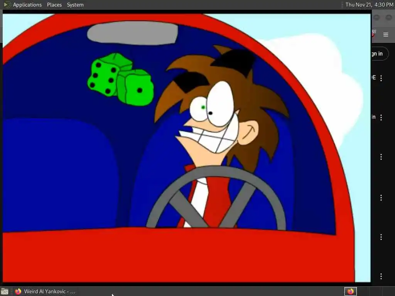Image resolution: width=395 pixels, height=296 pixels.
Task: Click the cartoon video frame to pause it
Action: [186, 148]
